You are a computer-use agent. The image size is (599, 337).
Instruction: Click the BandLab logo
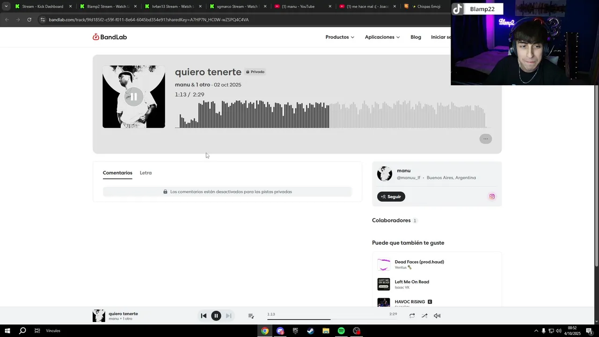tap(110, 37)
